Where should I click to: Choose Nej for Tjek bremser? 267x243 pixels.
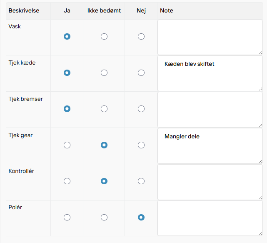pos(141,109)
